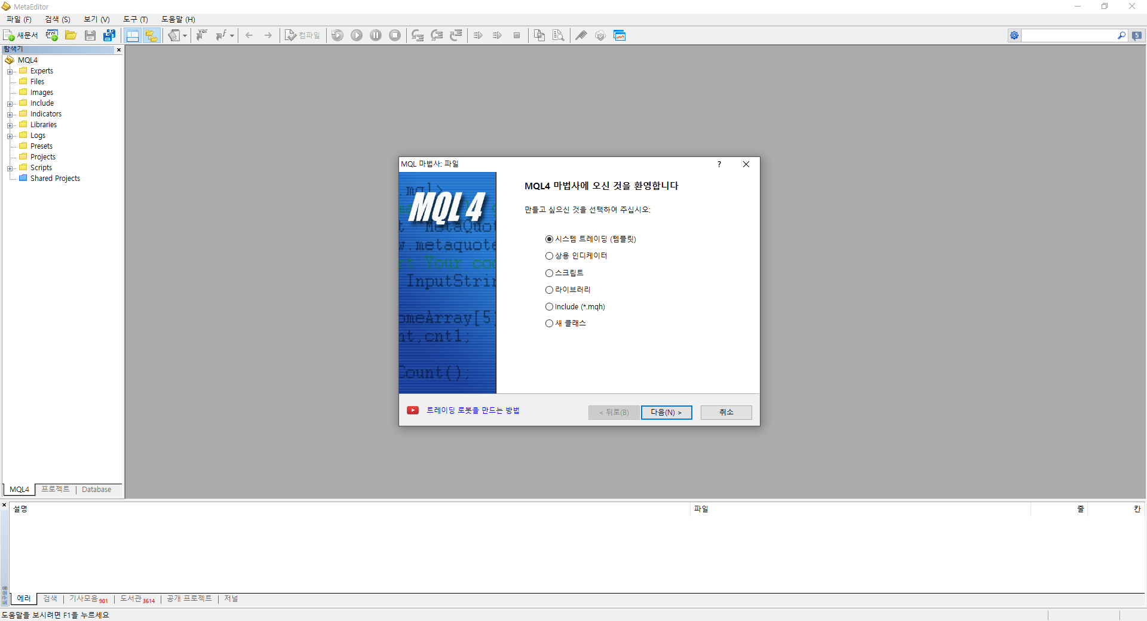
Task: Open the 검색 (S) menu
Action: 57,19
